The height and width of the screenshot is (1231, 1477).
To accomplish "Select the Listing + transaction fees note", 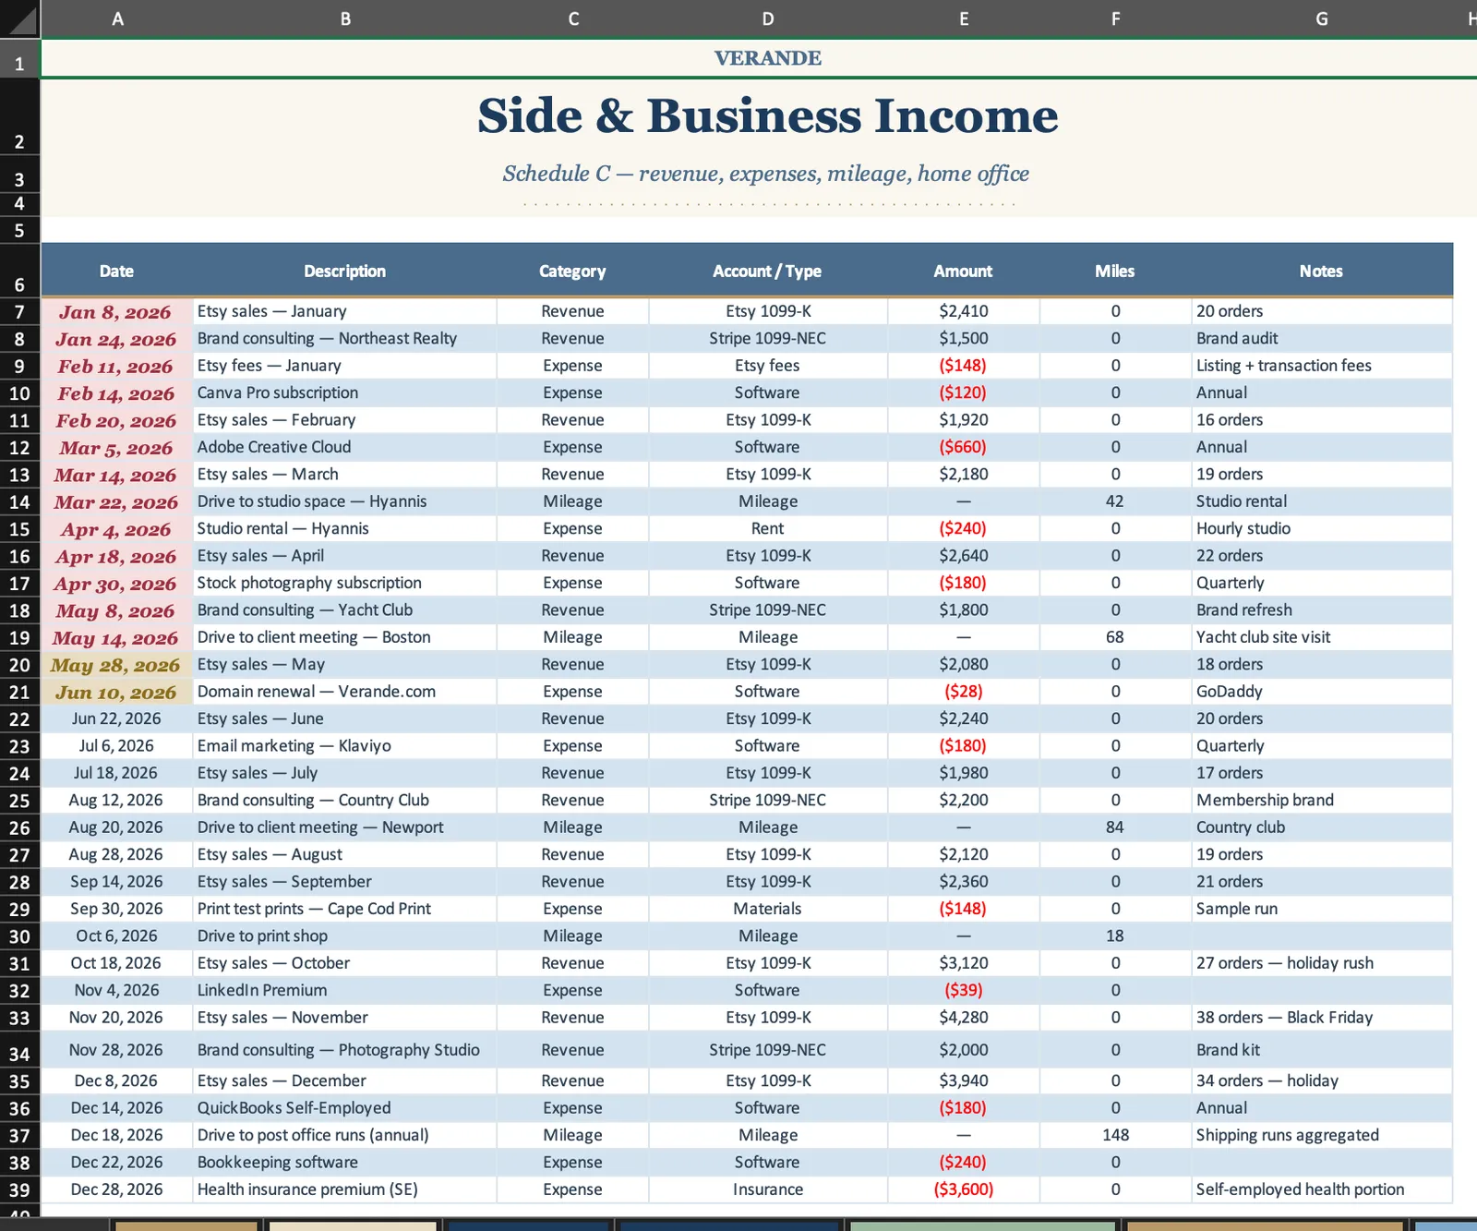I will 1322,366.
